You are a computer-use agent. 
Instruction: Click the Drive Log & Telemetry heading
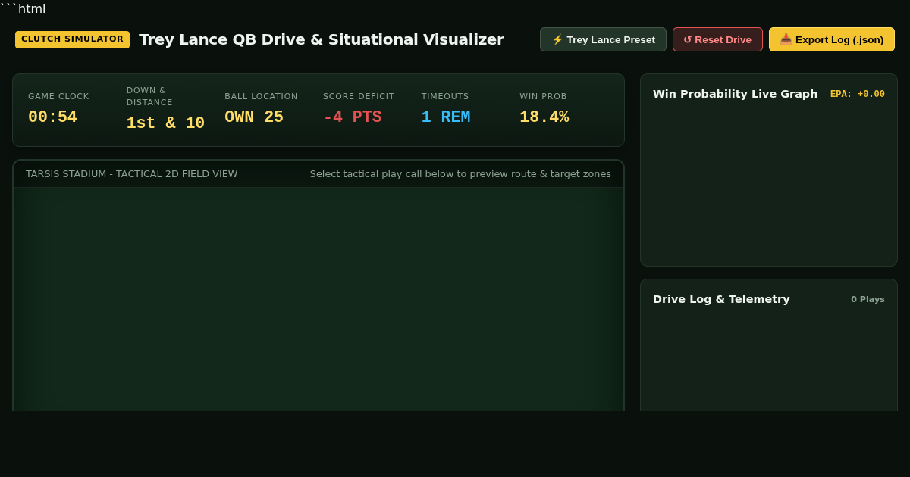point(721,299)
